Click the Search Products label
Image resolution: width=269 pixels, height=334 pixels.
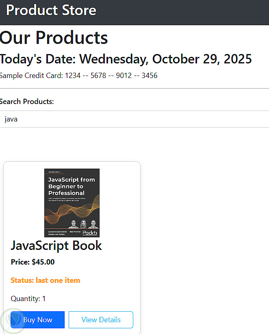[x=27, y=102]
